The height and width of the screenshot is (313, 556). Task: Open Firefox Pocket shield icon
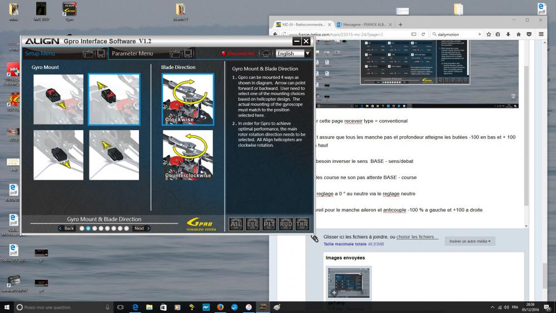click(x=529, y=34)
